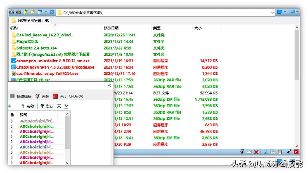The height and width of the screenshot is (173, 308).
Task: Switch to the 快捷链接 tab
Action: pos(21,96)
